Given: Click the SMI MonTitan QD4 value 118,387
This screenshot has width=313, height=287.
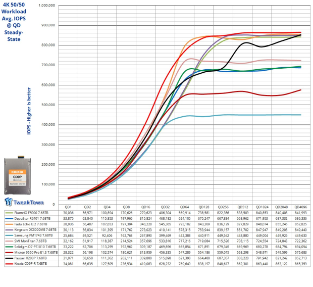Looking at the screenshot, I should [x=107, y=241].
